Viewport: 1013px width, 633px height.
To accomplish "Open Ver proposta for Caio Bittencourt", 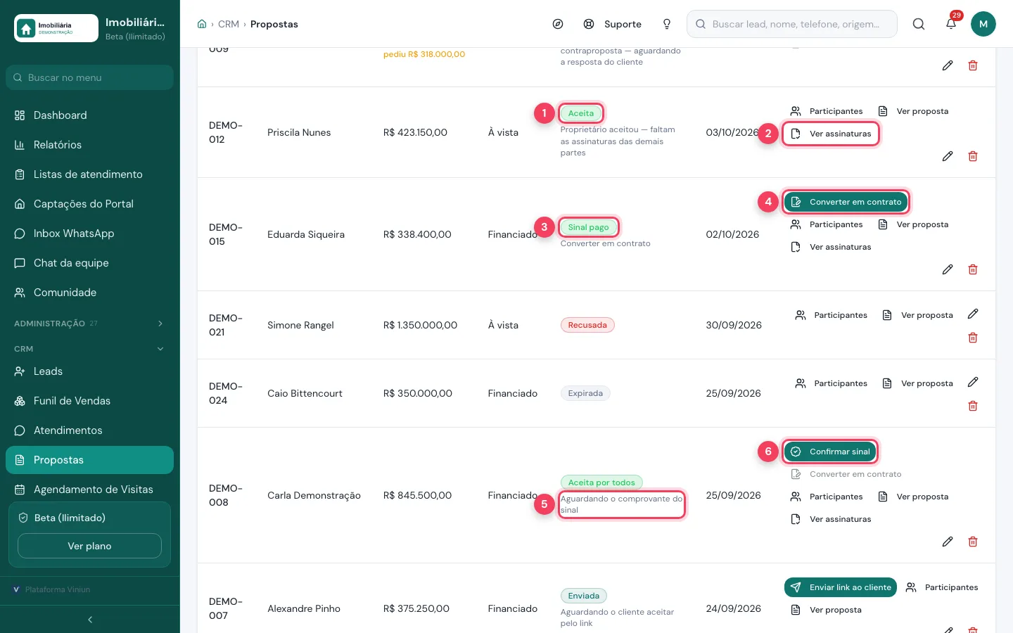I will point(918,383).
